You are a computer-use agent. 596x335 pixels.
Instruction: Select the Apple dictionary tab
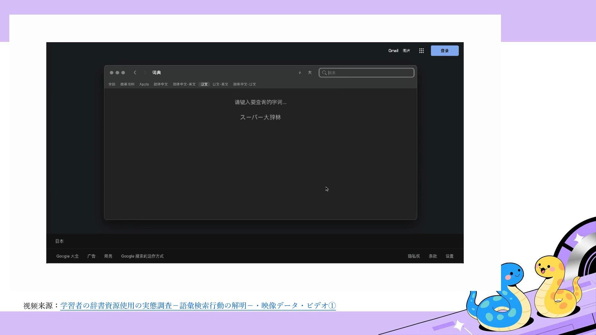pyautogui.click(x=144, y=84)
